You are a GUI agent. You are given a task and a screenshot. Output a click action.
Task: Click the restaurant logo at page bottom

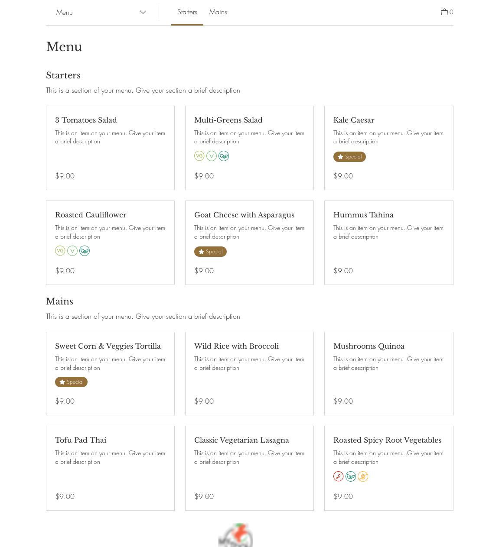point(235,535)
